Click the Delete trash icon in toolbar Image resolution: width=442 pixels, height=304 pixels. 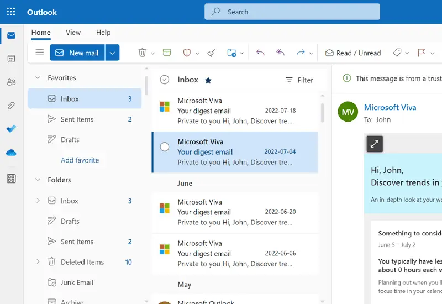(143, 53)
